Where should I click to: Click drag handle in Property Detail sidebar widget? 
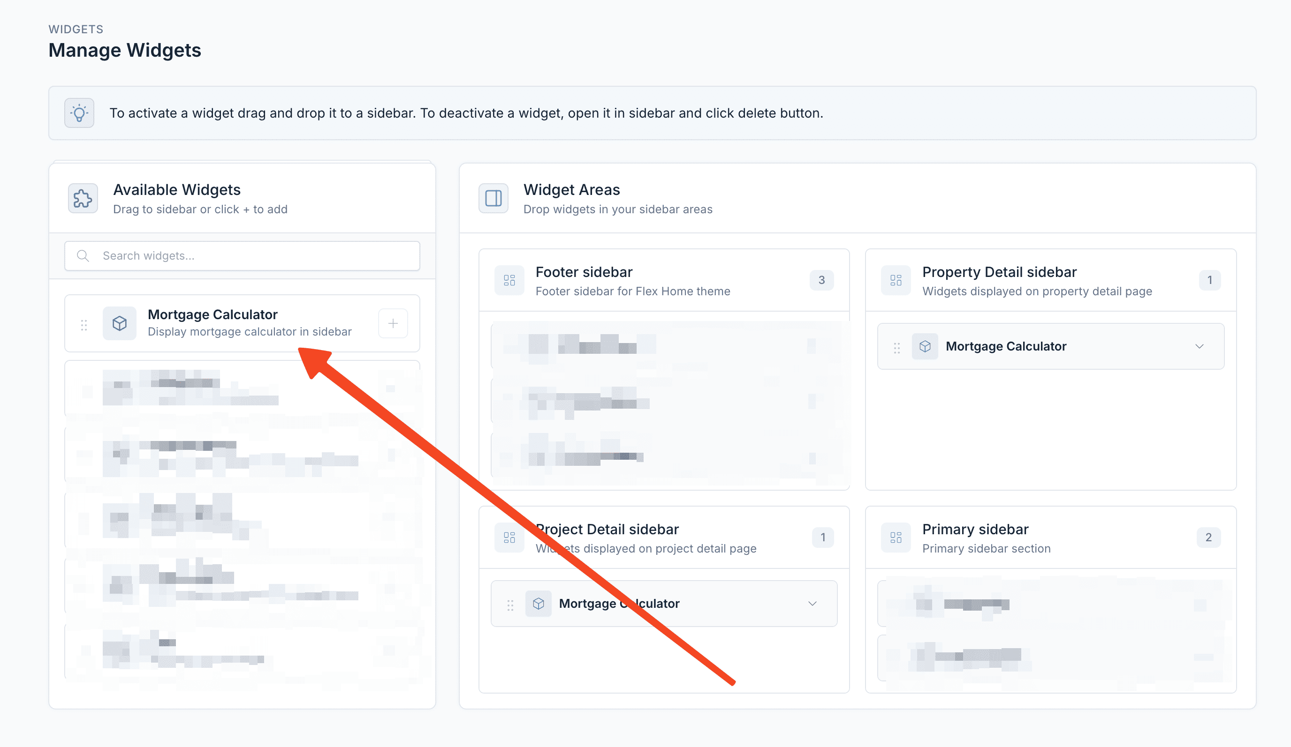(896, 348)
